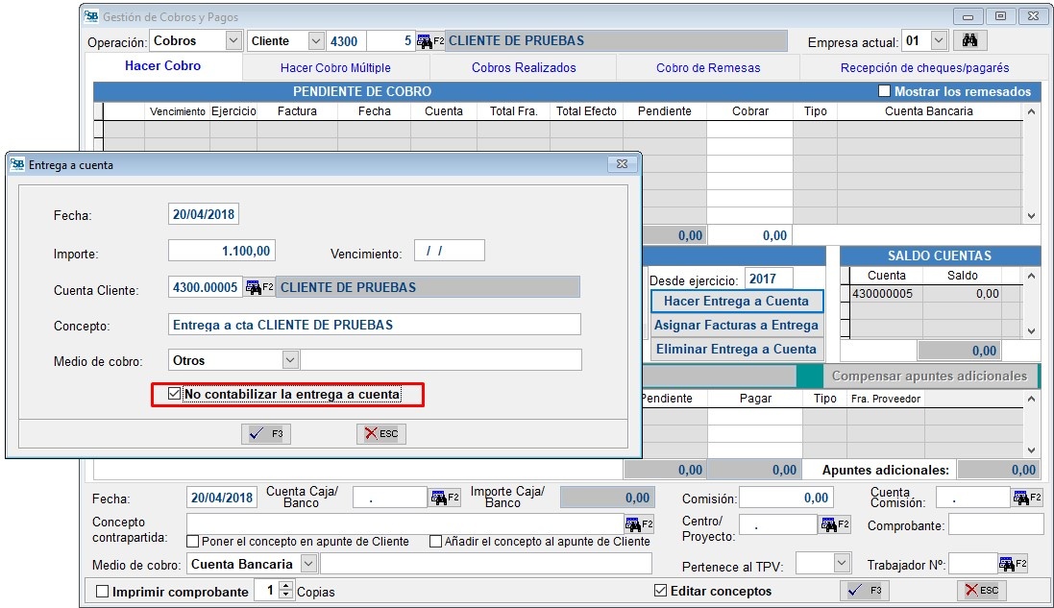
Task: Open the Operación Cobros dropdown
Action: pyautogui.click(x=233, y=40)
